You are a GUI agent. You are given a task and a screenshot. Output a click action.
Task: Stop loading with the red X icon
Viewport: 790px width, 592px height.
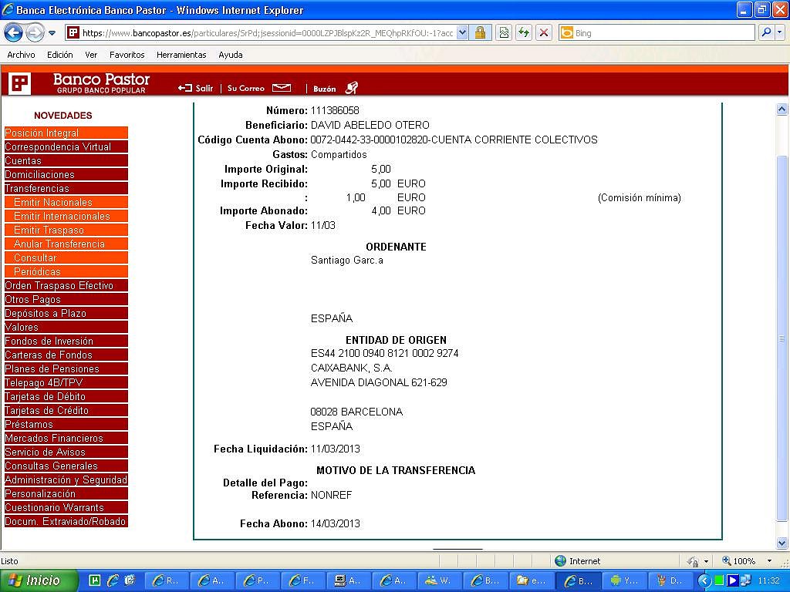(544, 33)
